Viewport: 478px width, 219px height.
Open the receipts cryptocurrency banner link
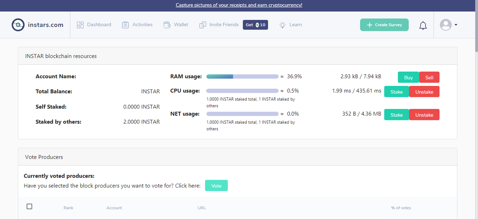click(x=239, y=5)
